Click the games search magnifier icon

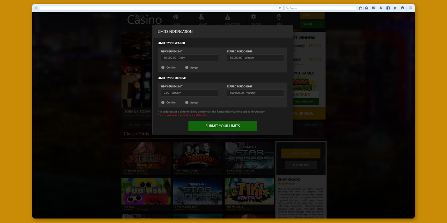coord(320,133)
